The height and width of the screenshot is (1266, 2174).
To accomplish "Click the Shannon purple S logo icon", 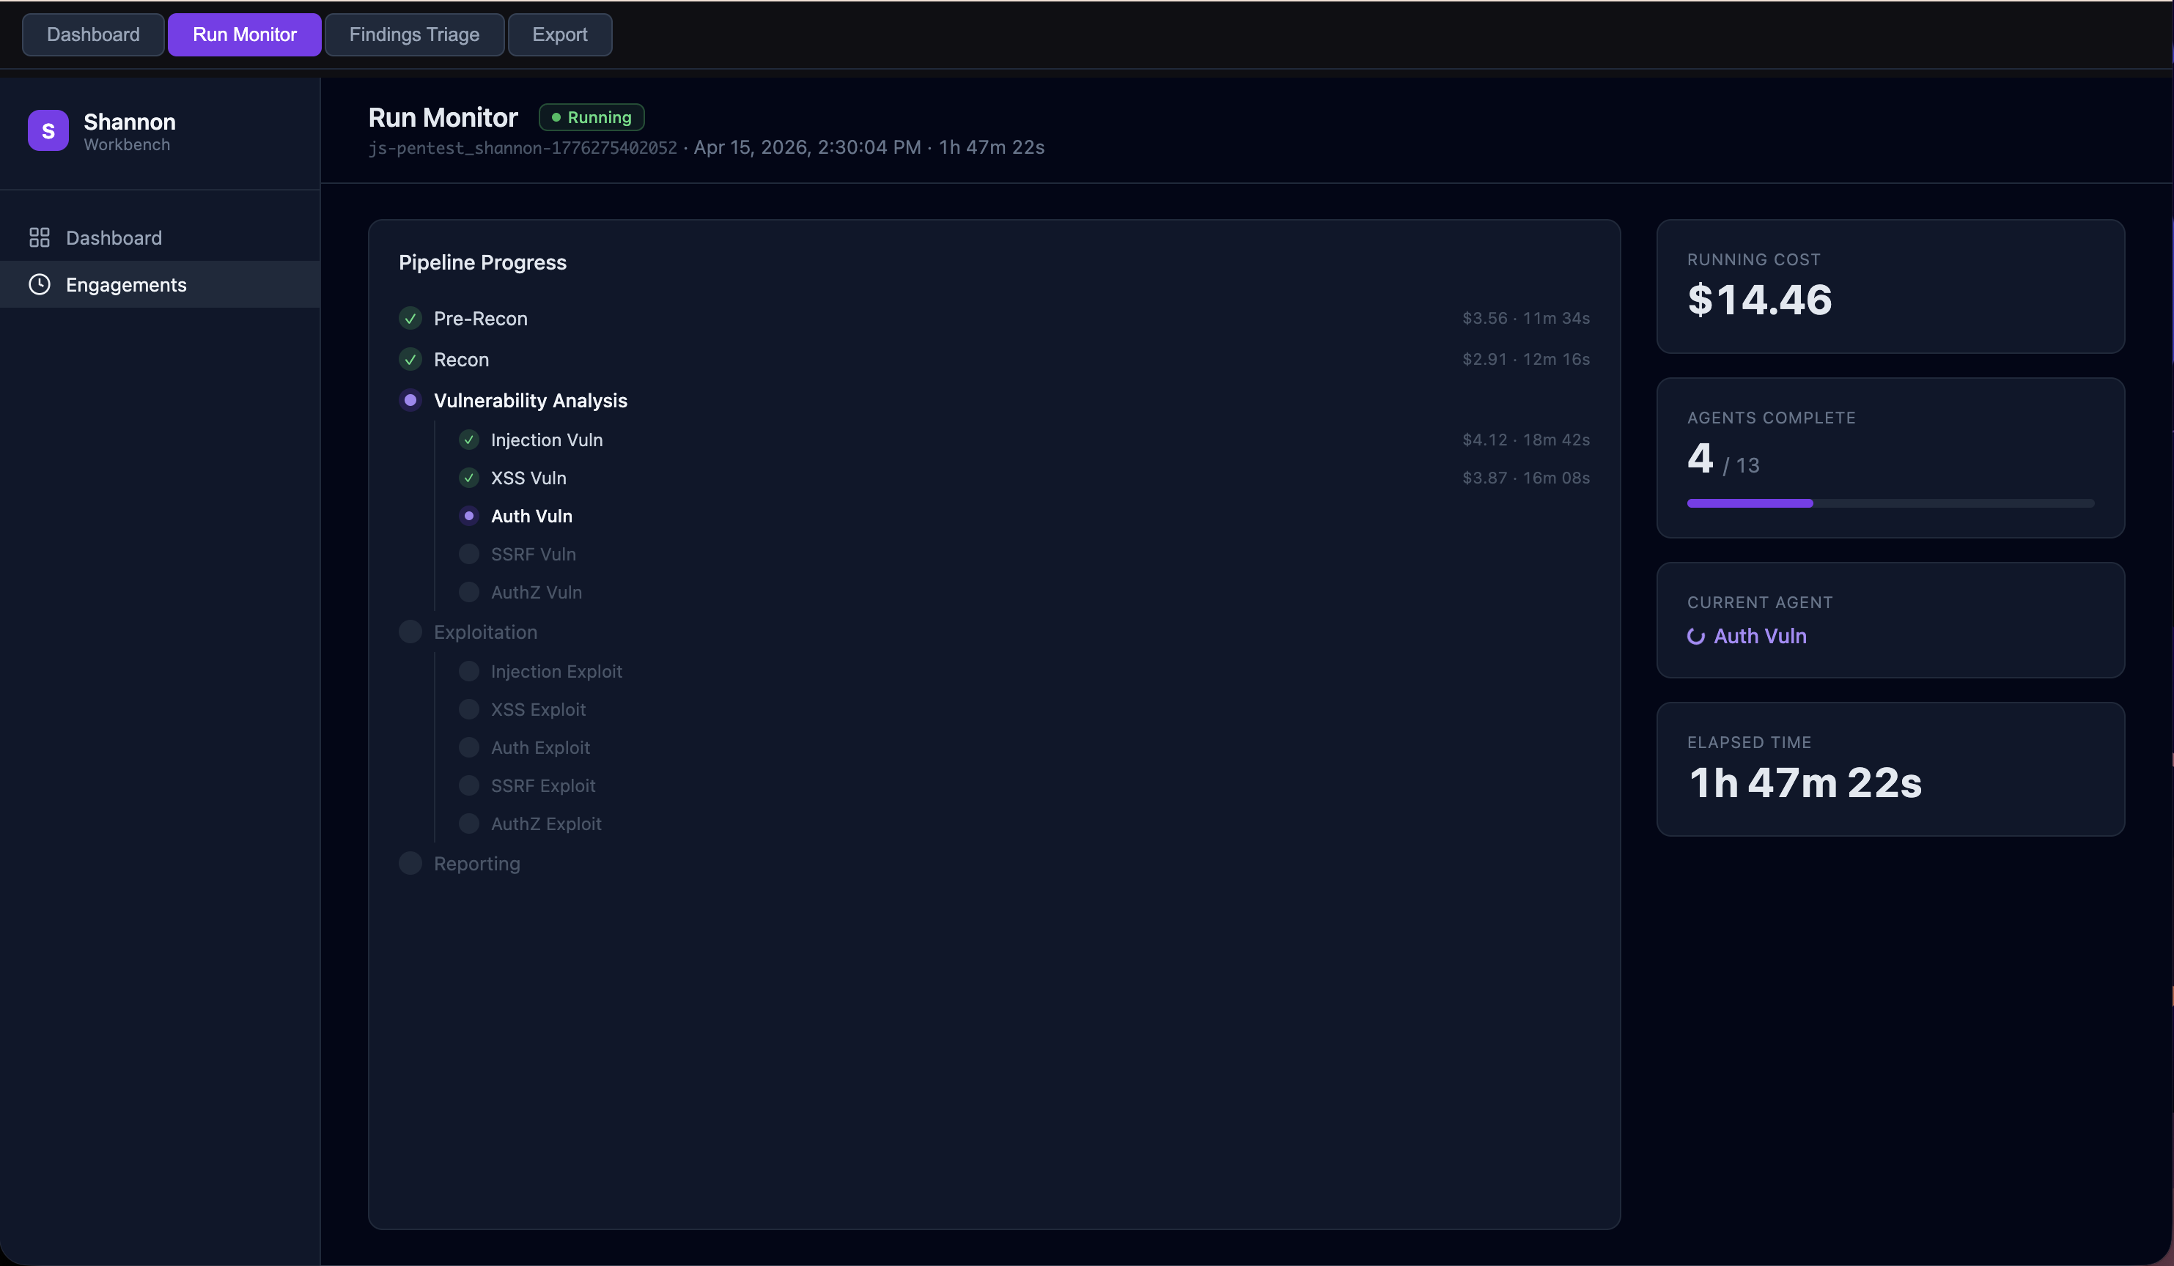I will pos(48,131).
